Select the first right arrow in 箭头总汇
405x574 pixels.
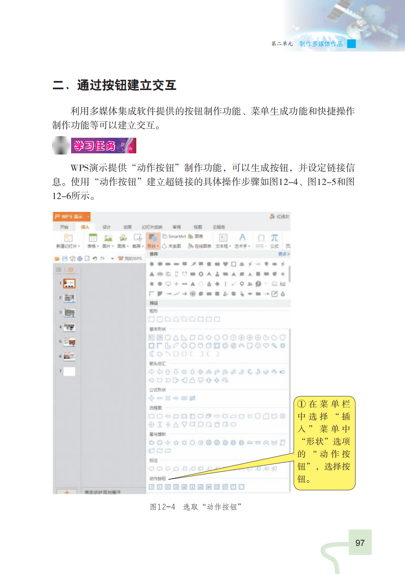152,372
